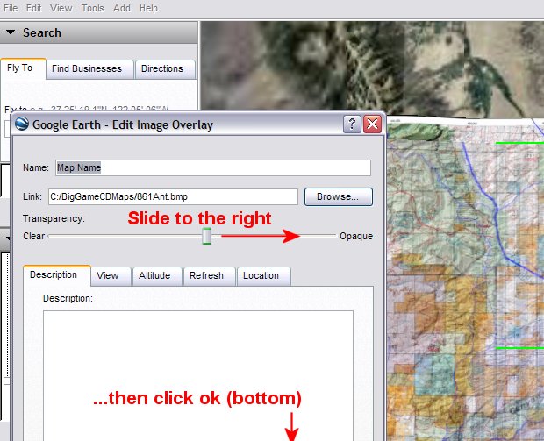Select the Description tab in dialog
Viewport: 544px width, 441px height.
pos(57,275)
